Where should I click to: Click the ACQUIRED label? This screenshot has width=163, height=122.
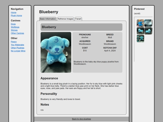[85, 41]
